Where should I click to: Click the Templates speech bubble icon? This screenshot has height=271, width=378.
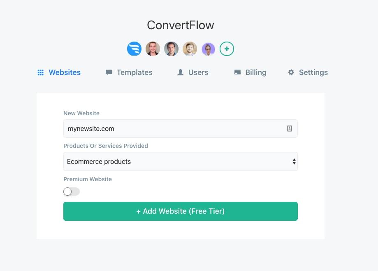(x=109, y=72)
